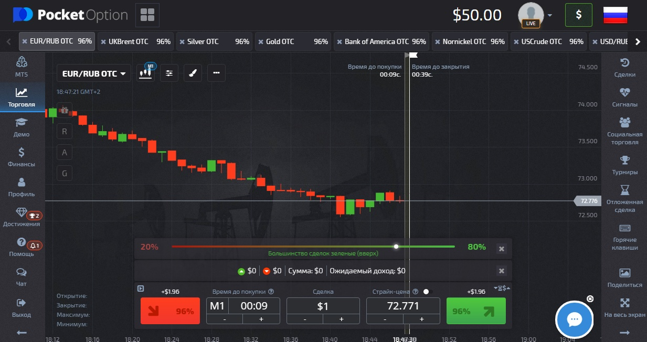Open the three-dots more options menu
The width and height of the screenshot is (647, 342).
[216, 73]
